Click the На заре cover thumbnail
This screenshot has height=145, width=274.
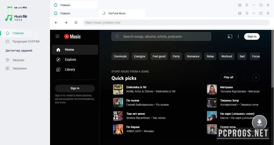(212, 116)
